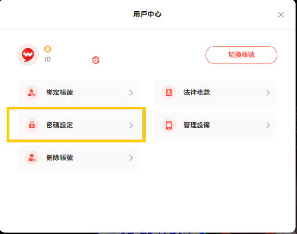Click the password lock icon
The image size is (297, 234).
32,125
